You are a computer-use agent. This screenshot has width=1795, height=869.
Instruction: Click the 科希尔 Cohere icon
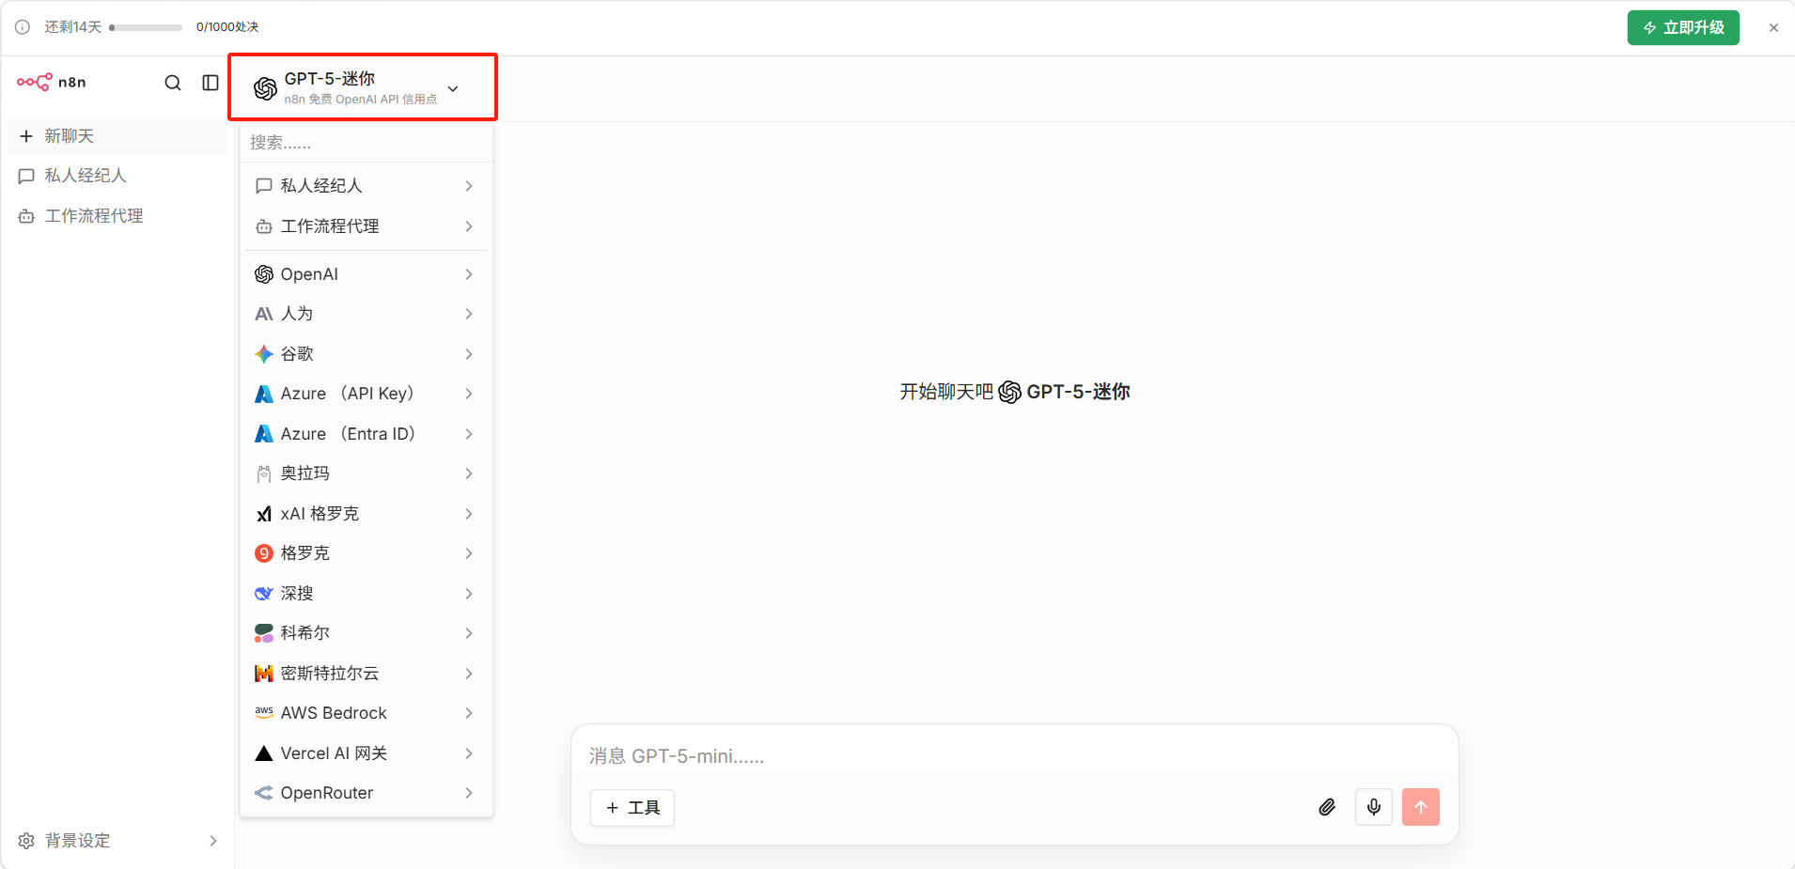tap(264, 633)
